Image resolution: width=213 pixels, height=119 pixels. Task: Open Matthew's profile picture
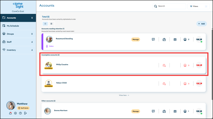tap(11, 105)
